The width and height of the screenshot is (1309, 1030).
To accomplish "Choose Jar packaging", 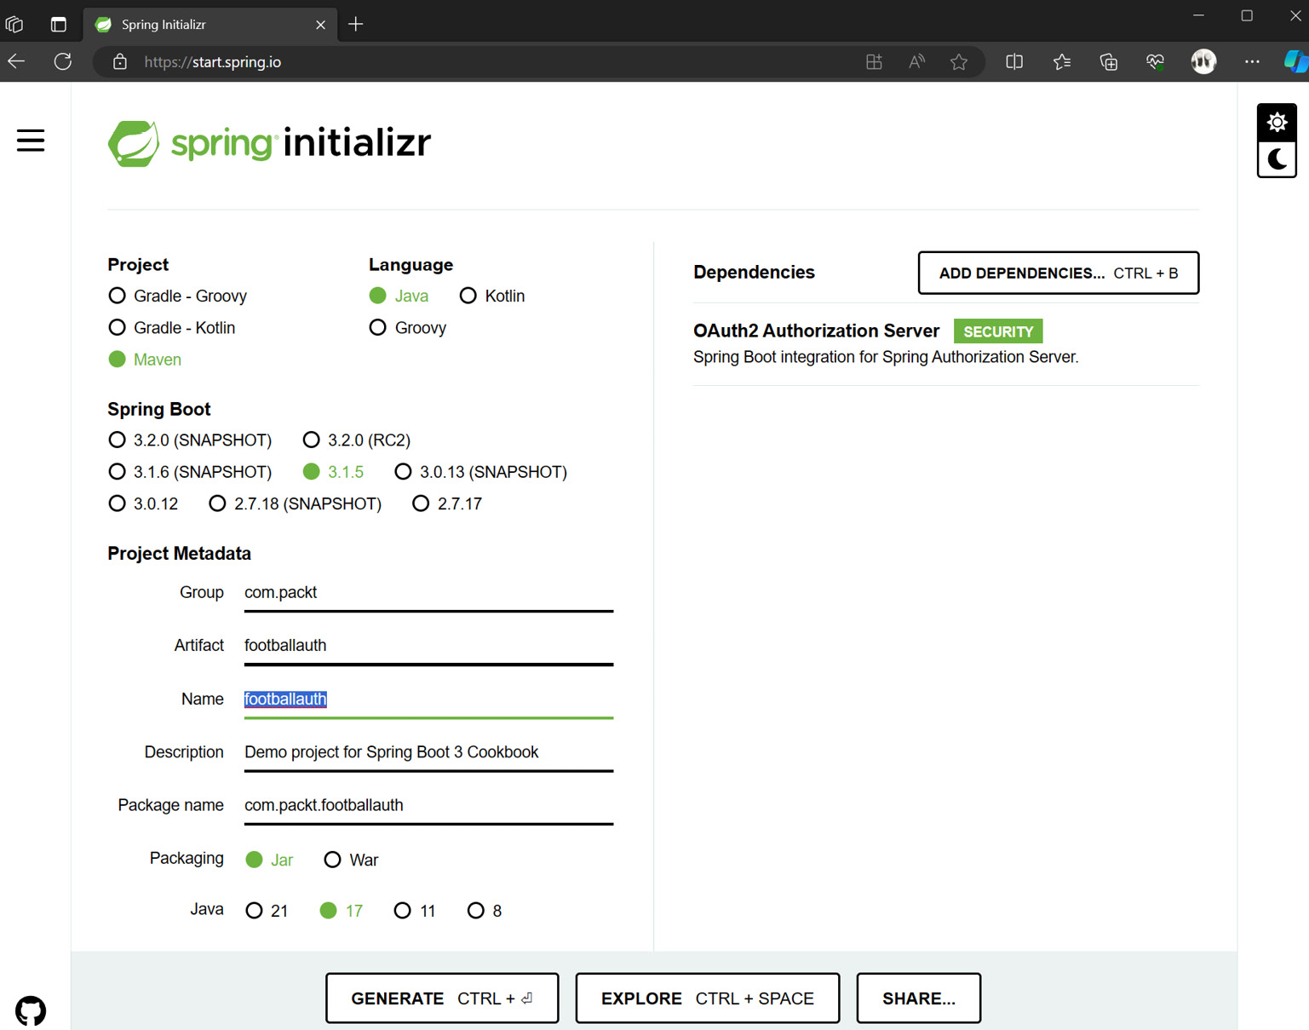I will pos(269,860).
